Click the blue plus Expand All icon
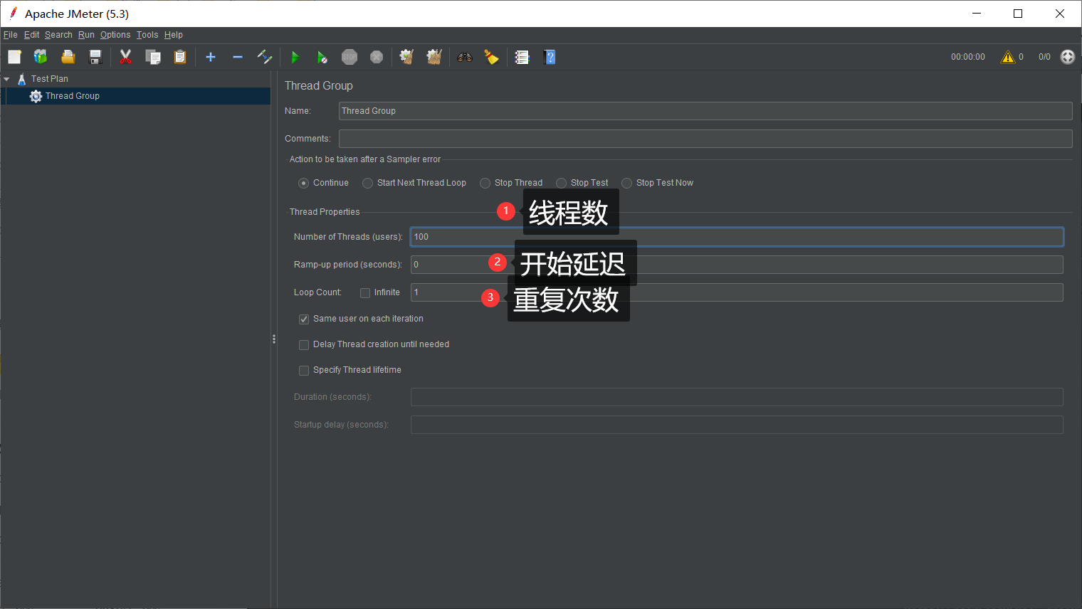The image size is (1082, 609). 211,57
